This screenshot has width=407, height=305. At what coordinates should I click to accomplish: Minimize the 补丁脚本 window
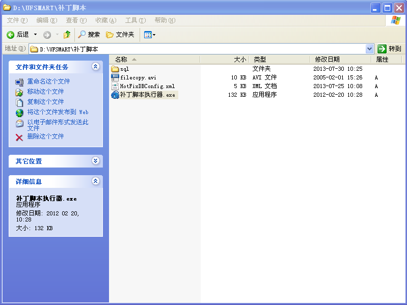(375, 8)
